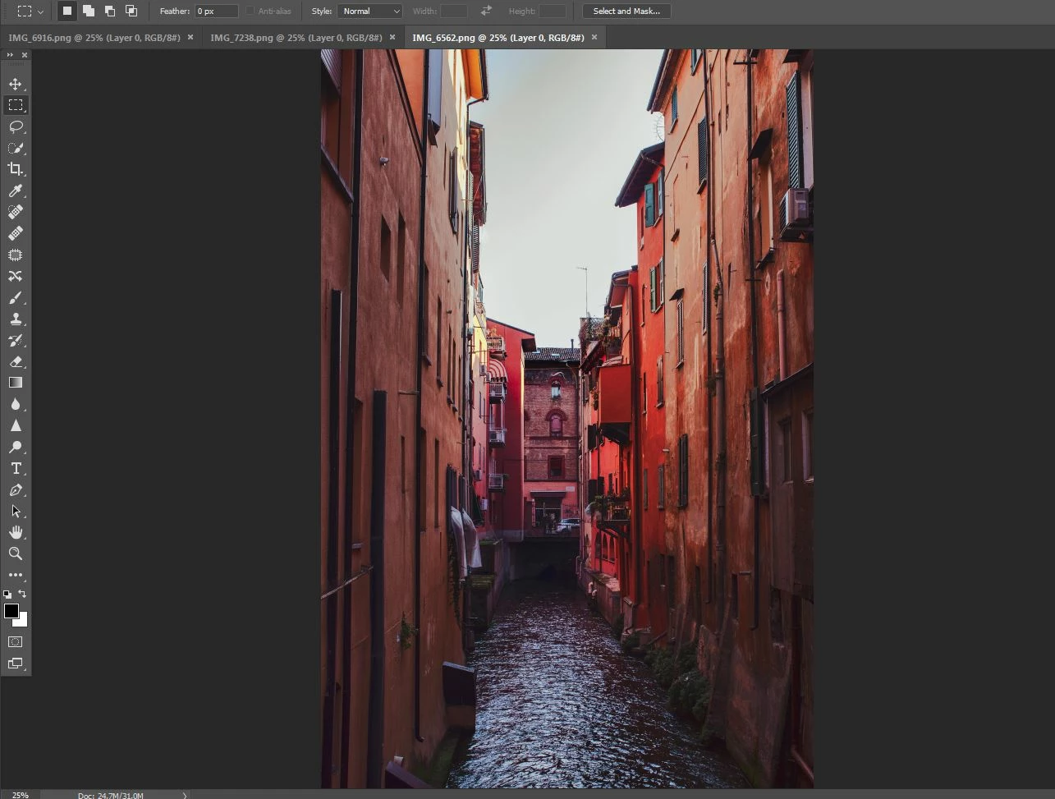Screen dimensions: 1055x799
Task: Choose Subtract from selection mode
Action: tap(110, 11)
